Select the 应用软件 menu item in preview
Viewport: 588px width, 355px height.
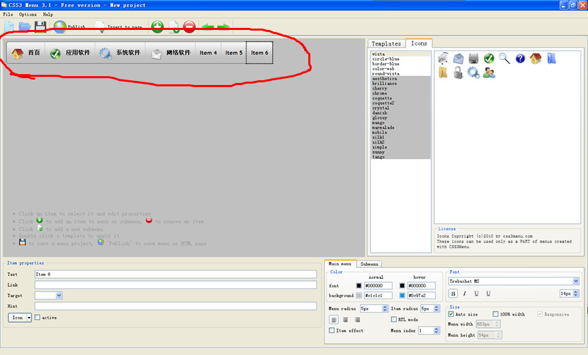coord(70,53)
